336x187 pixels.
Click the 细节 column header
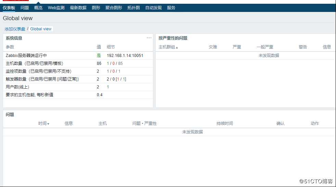[111, 47]
